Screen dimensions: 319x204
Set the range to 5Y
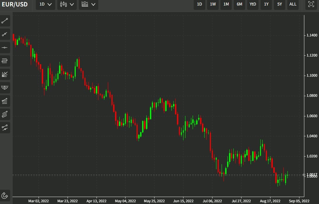279,4
